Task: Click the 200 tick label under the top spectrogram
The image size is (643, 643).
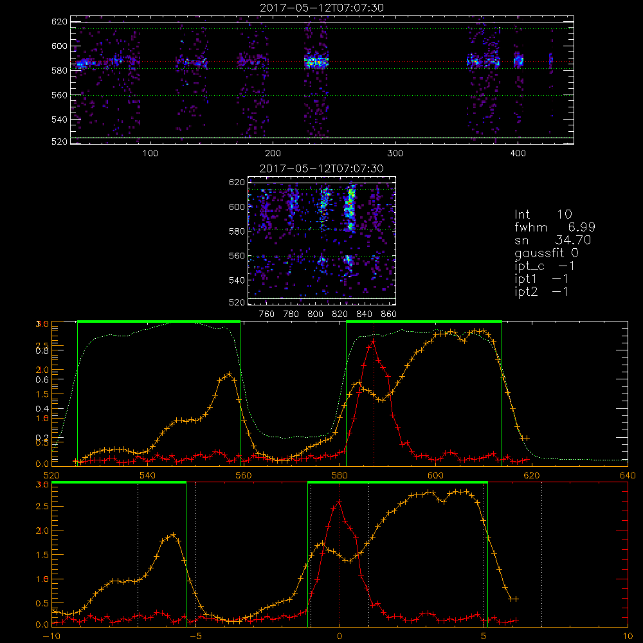Action: click(x=273, y=154)
